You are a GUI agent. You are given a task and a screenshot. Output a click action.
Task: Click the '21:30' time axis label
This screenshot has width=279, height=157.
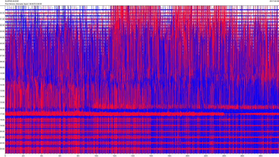2,137
